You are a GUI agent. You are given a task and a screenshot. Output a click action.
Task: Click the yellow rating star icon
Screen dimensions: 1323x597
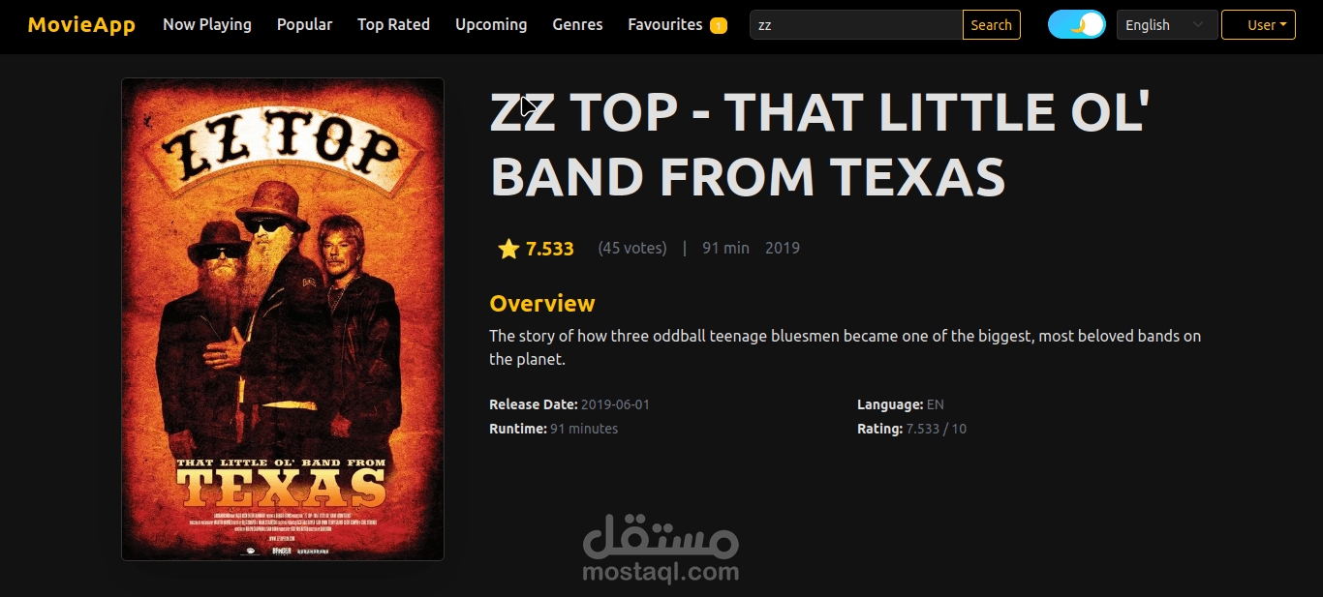508,249
